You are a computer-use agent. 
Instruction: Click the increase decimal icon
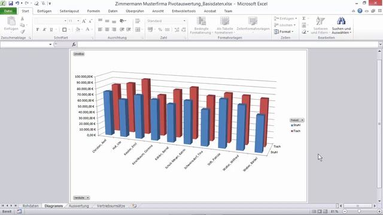177,29
